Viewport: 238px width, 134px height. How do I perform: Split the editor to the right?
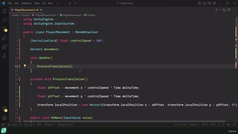(229, 10)
